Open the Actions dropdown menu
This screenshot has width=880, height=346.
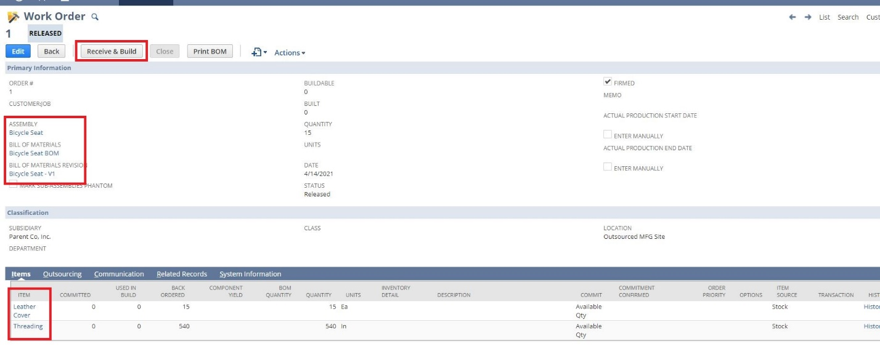[x=290, y=53]
